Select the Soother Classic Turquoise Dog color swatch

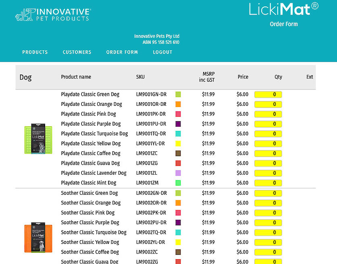(177, 232)
